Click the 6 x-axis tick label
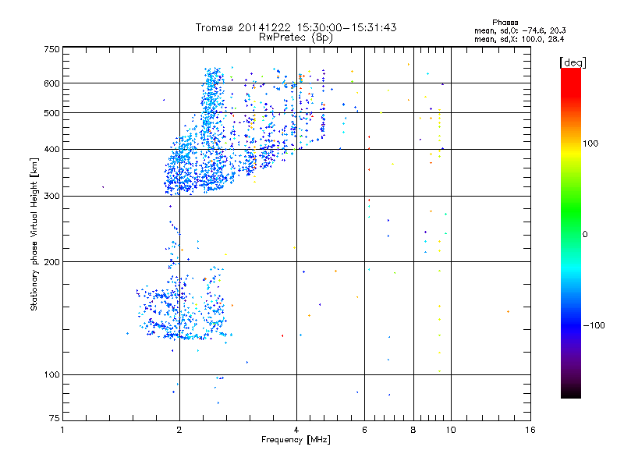This screenshot has height=468, width=624. [364, 430]
